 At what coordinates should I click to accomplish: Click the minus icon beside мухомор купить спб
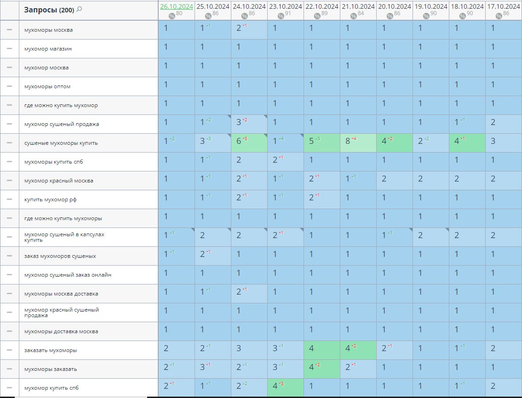pyautogui.click(x=9, y=388)
